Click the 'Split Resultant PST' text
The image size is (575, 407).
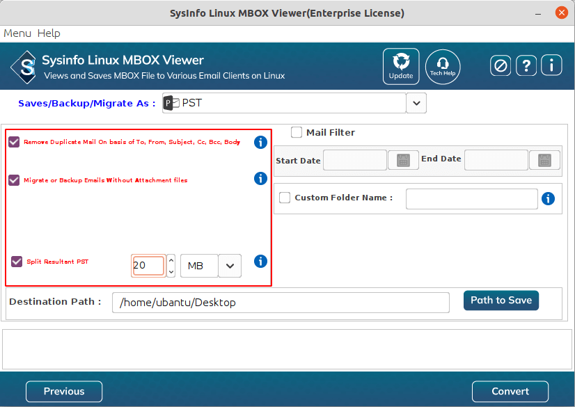coord(58,262)
